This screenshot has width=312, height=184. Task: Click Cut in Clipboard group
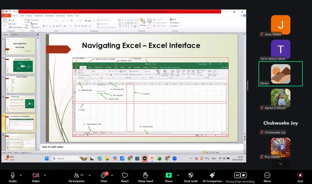click(11, 20)
